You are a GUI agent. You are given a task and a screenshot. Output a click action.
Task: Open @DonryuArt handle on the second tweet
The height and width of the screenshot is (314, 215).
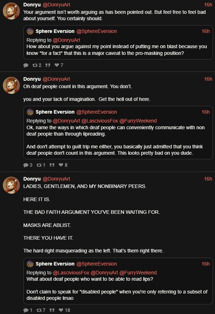pyautogui.click(x=56, y=79)
